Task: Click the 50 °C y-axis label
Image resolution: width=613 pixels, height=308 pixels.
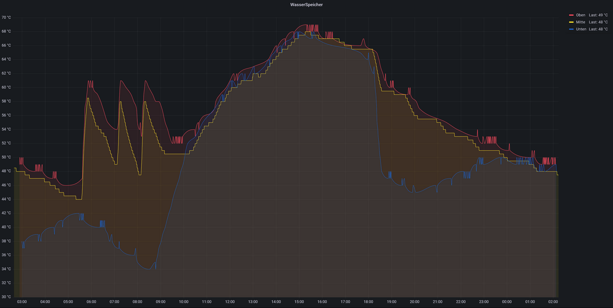Action: [x=6, y=157]
